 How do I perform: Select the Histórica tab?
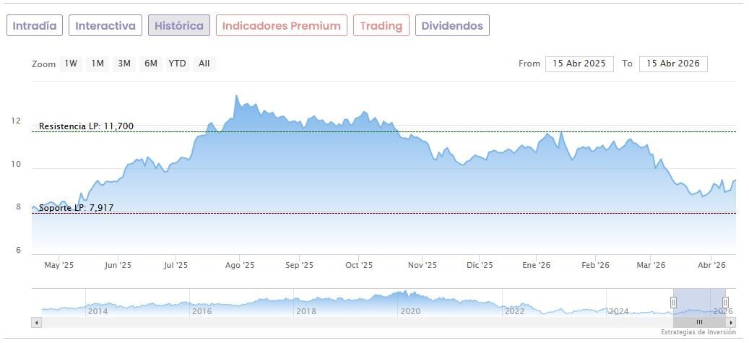(x=179, y=26)
